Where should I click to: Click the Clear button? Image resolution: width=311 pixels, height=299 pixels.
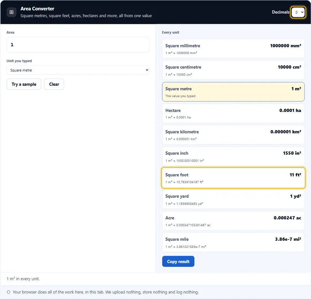tap(54, 84)
